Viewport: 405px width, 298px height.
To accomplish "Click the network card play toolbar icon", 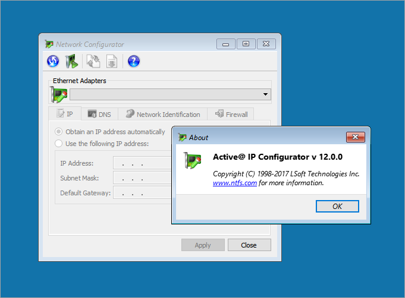I will pos(71,61).
